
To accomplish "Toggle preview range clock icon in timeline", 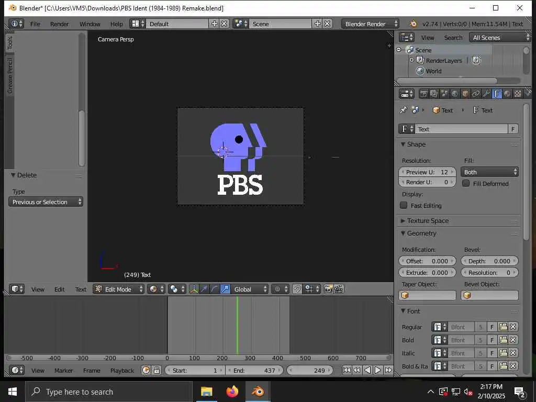I will [x=146, y=370].
